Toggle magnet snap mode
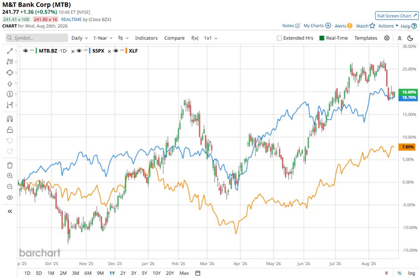The image size is (419, 278). coord(10,119)
